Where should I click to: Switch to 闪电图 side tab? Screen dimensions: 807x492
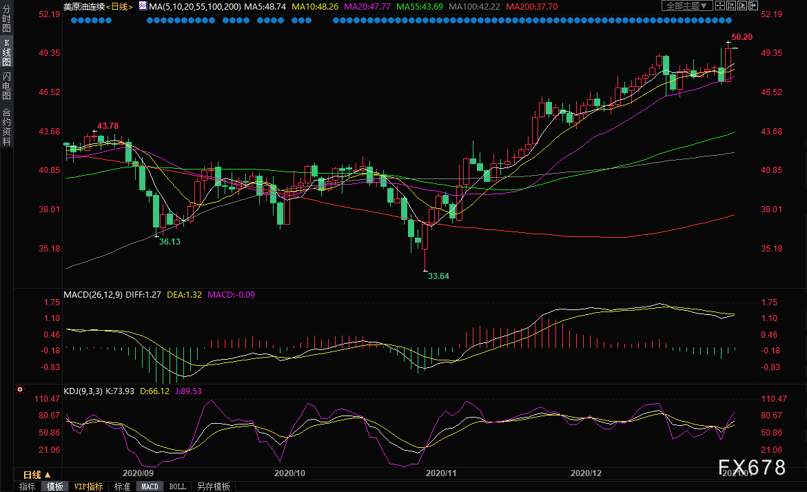tap(6, 85)
